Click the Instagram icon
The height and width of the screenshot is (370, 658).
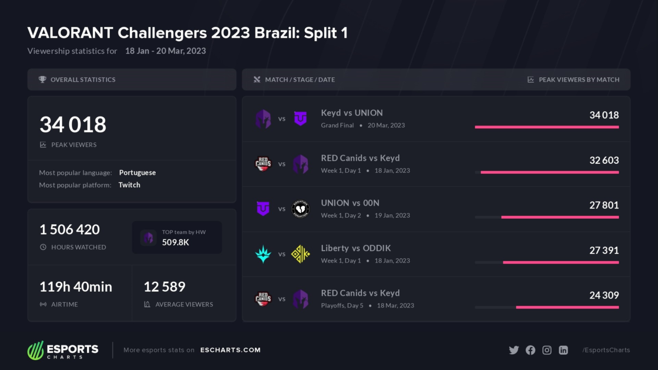tap(547, 350)
